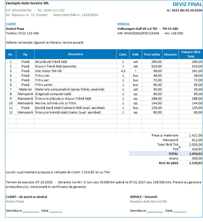This screenshot has width=203, height=222.
Task: Click the U.M. column header
Action: [136, 54]
